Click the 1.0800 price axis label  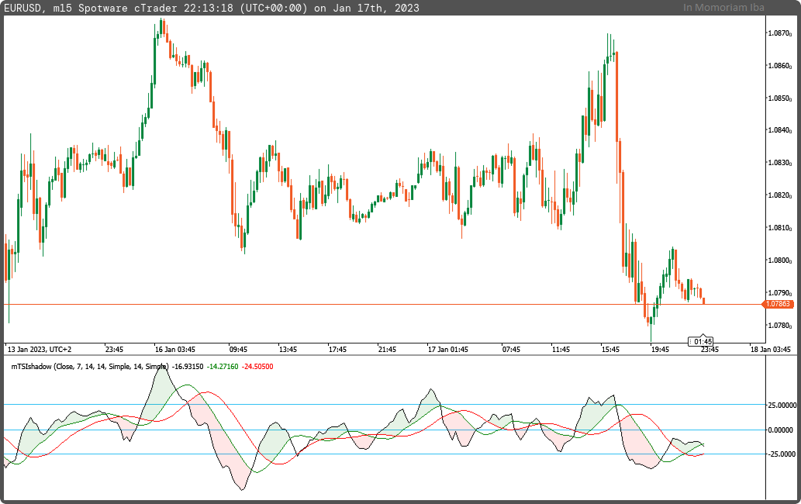click(779, 261)
